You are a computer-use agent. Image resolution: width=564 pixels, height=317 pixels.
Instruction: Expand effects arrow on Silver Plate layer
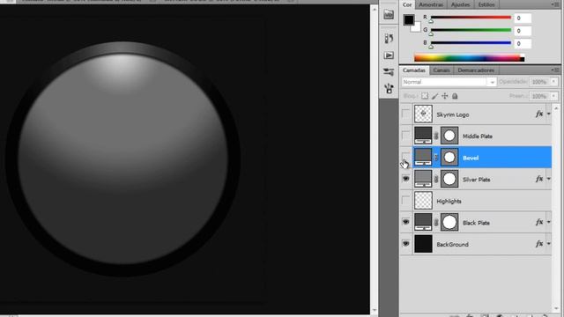tap(548, 179)
